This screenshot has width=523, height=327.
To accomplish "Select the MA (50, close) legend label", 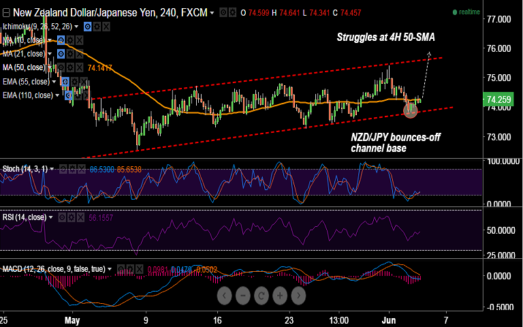I will tap(24, 67).
